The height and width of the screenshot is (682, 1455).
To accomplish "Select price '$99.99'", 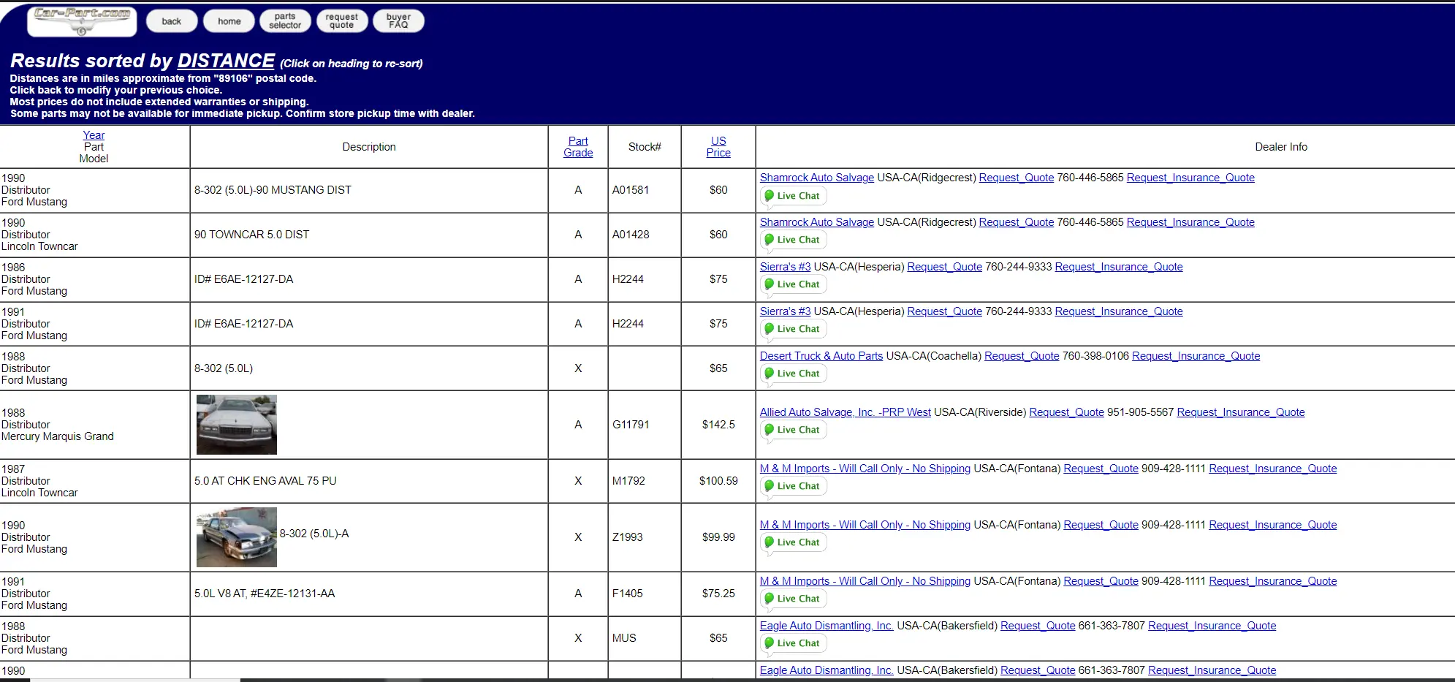I will [x=718, y=537].
